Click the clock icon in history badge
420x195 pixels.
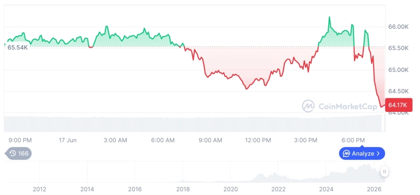[13, 153]
